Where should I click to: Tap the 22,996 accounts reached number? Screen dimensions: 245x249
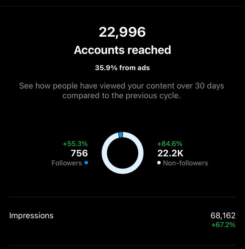coord(122,32)
